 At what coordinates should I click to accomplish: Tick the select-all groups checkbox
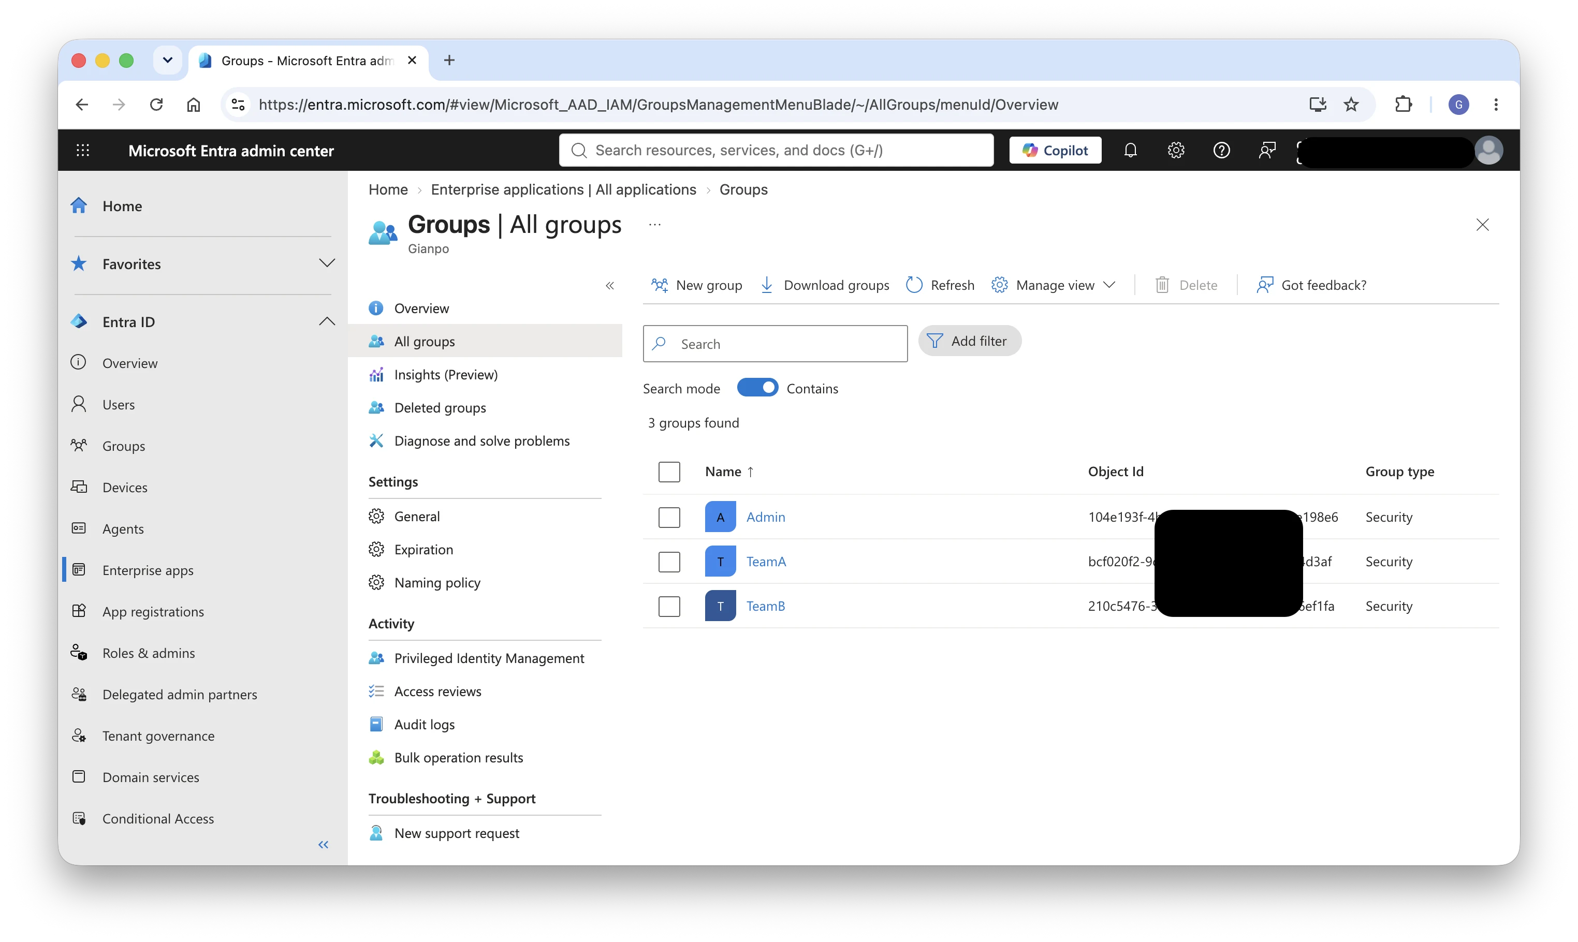pos(669,472)
